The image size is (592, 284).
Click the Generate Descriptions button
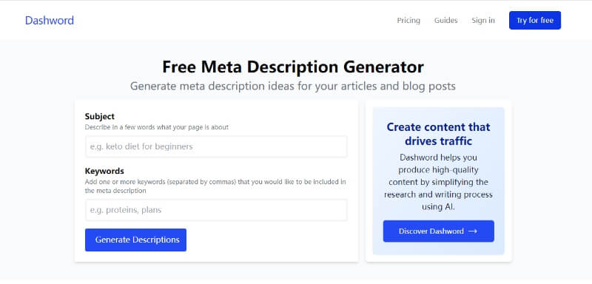point(135,240)
